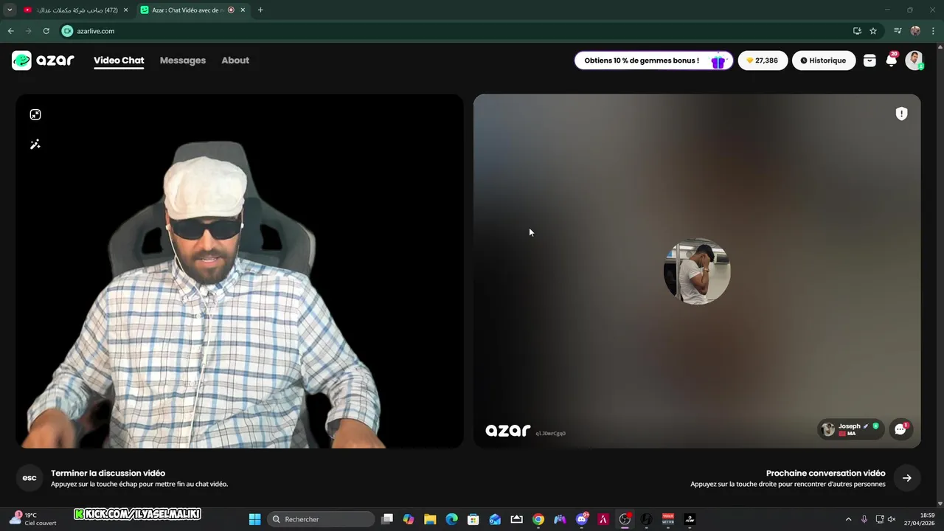Screen dimensions: 944x531
Task: Open the Azar app taskbar icon
Action: point(690,519)
